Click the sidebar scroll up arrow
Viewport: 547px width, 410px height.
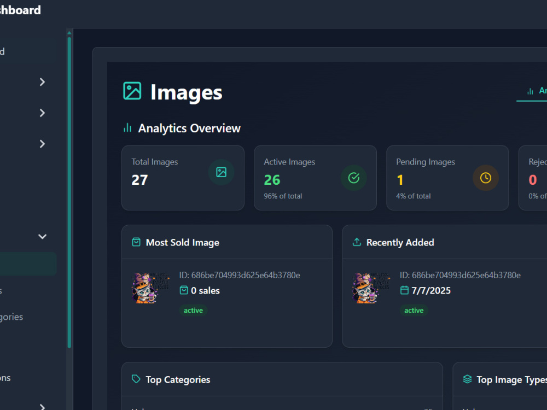tap(69, 33)
